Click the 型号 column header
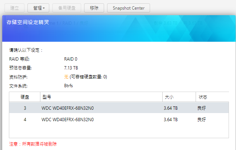The width and height of the screenshot is (236, 150). click(47, 97)
